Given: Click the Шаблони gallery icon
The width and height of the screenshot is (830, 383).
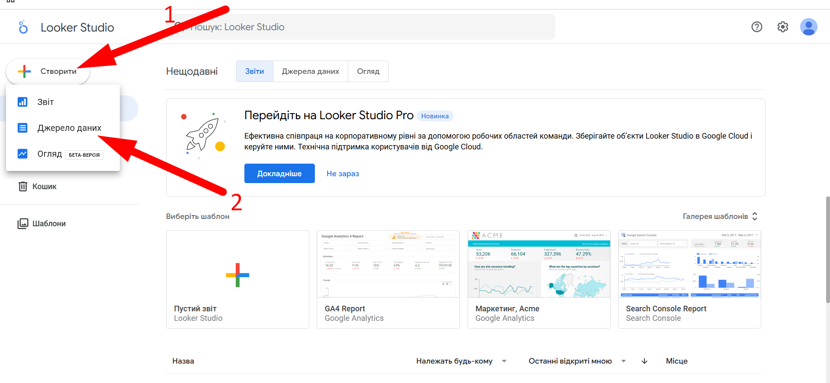Looking at the screenshot, I should point(23,224).
